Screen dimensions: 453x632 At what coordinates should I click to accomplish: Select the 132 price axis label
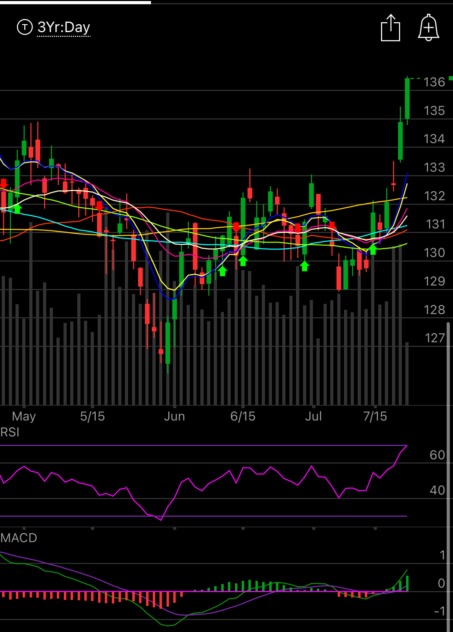click(x=434, y=196)
